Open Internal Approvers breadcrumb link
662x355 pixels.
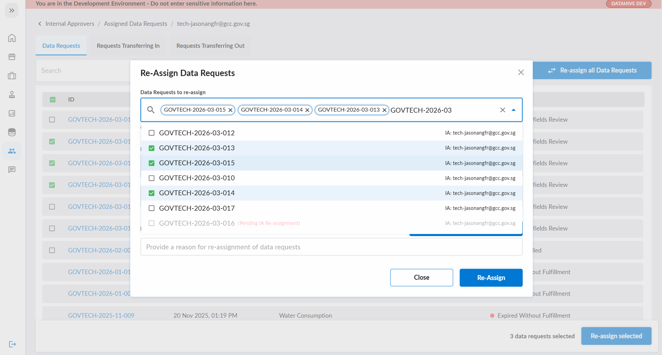pos(70,24)
